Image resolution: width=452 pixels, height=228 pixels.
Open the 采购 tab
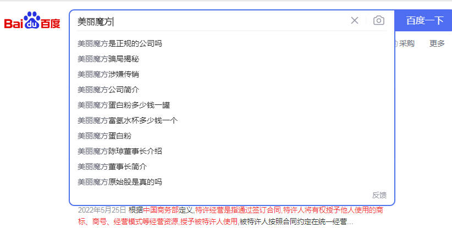tap(406, 43)
